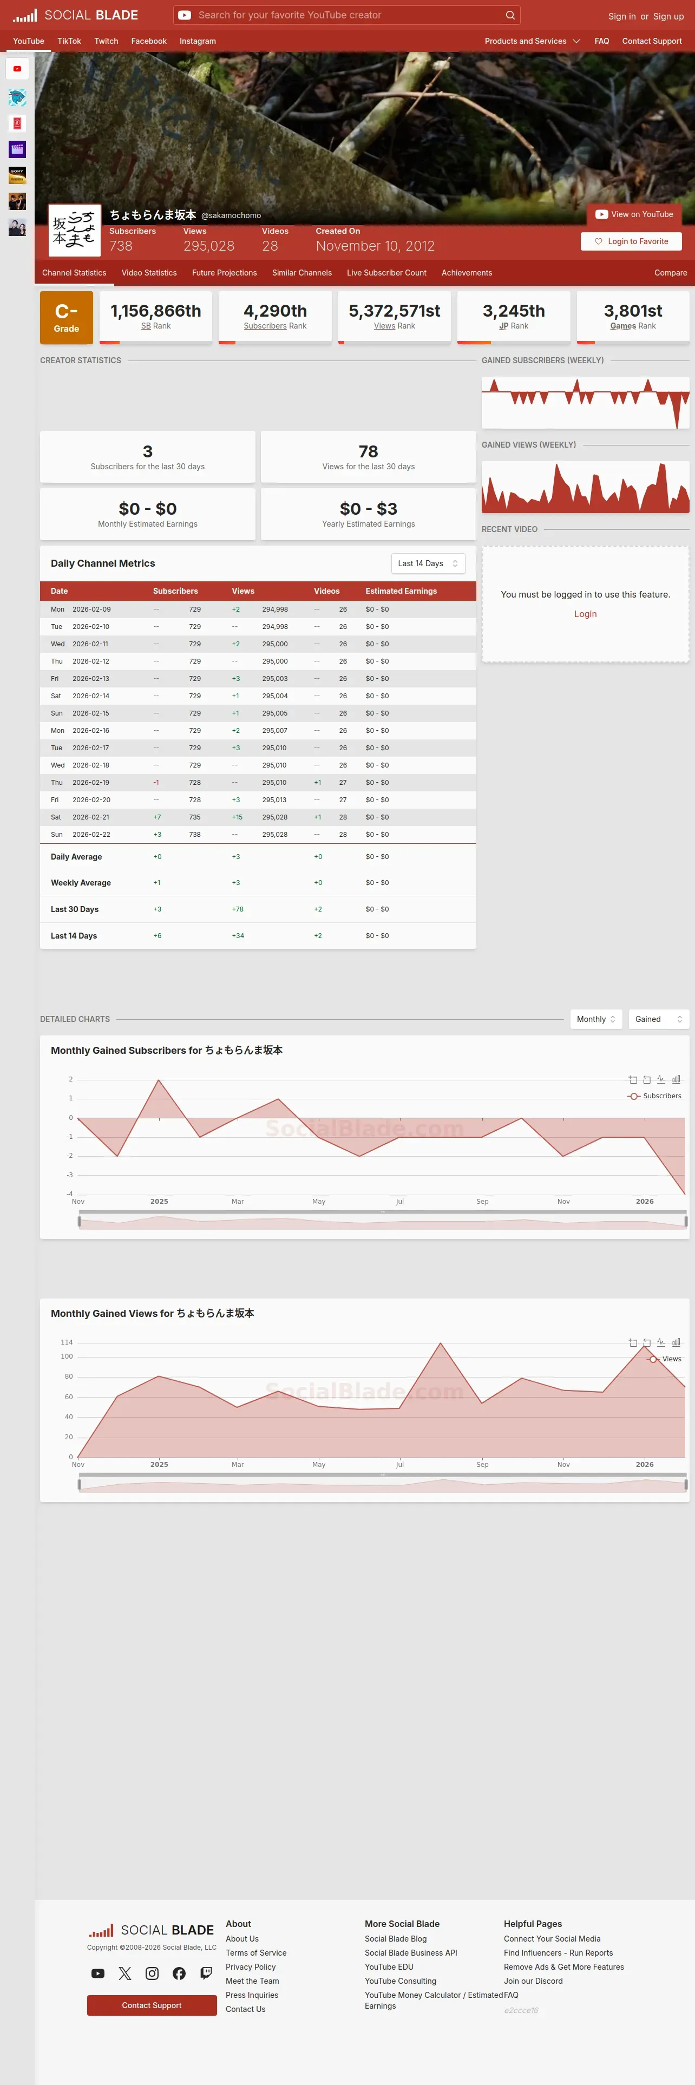Click the Compare link
695x2085 pixels.
pos(671,273)
